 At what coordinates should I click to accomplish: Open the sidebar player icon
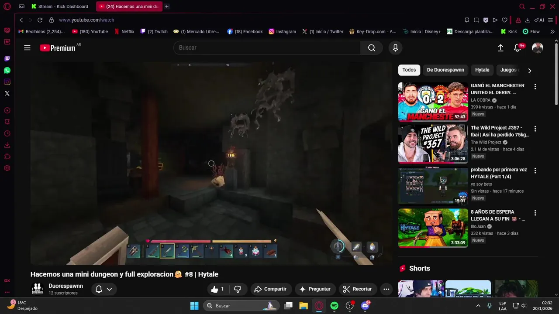pyautogui.click(x=7, y=110)
